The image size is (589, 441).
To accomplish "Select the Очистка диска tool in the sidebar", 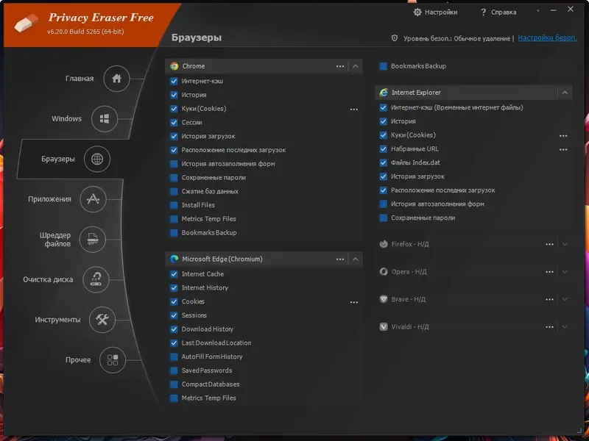I will (x=96, y=279).
